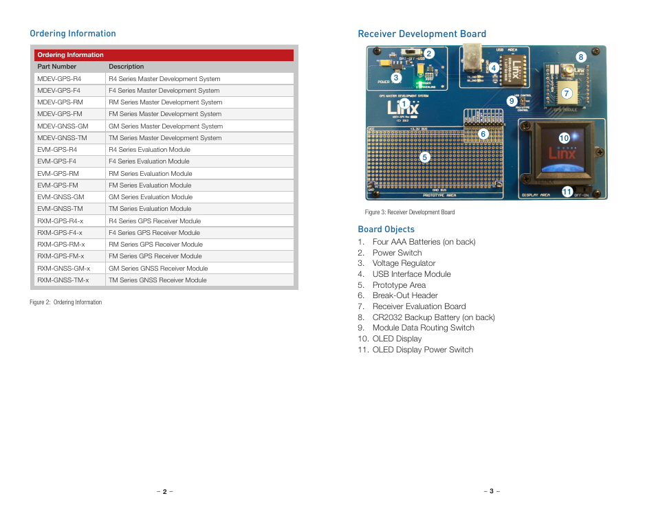Click callout number 4 on USB module

tap(494, 68)
